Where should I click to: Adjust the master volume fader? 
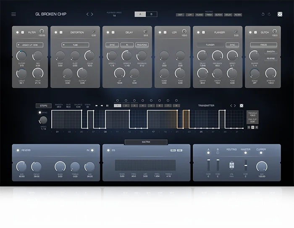click(246, 165)
